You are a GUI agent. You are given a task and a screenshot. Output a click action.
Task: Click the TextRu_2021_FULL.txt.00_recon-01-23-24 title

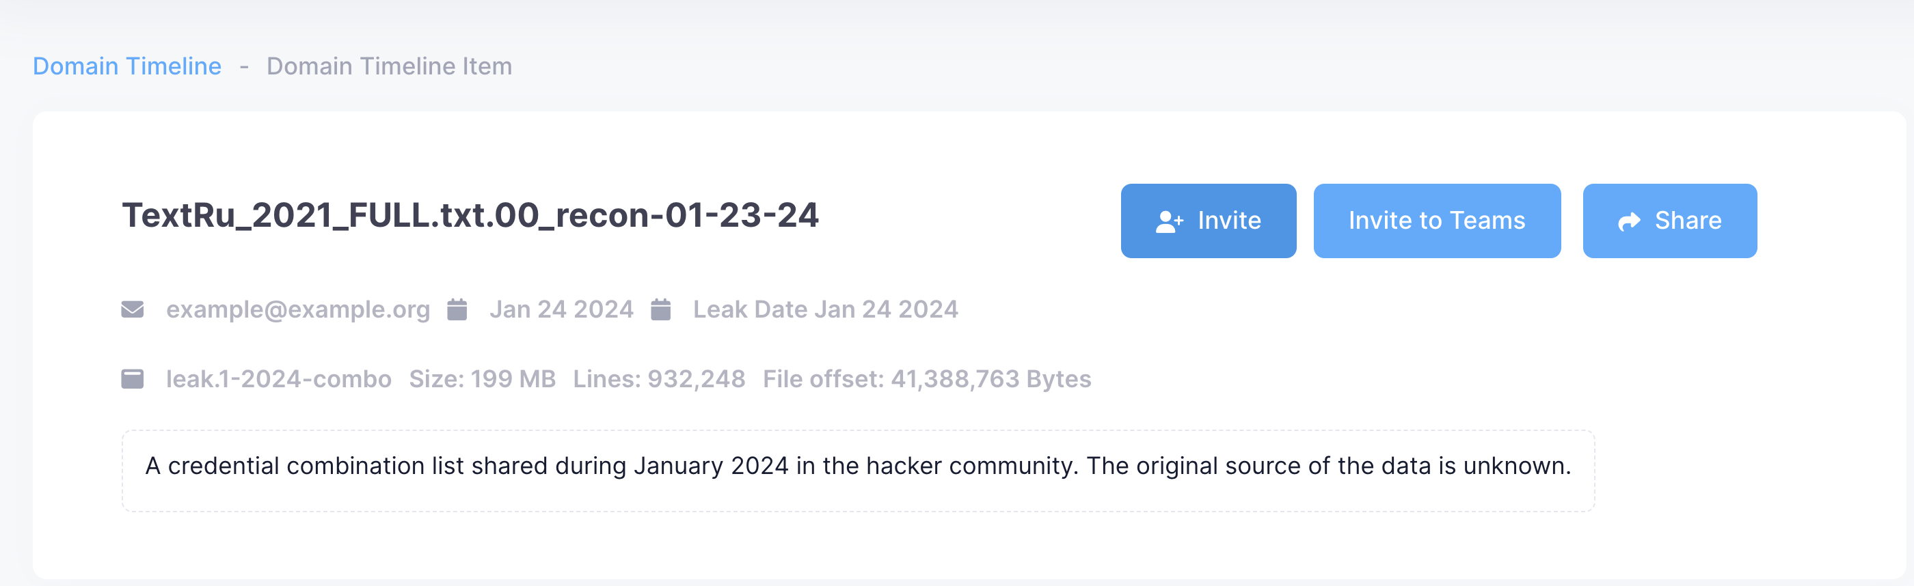coord(470,215)
